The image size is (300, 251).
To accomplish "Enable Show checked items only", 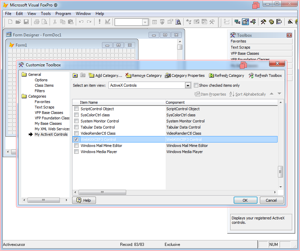I will [x=196, y=85].
